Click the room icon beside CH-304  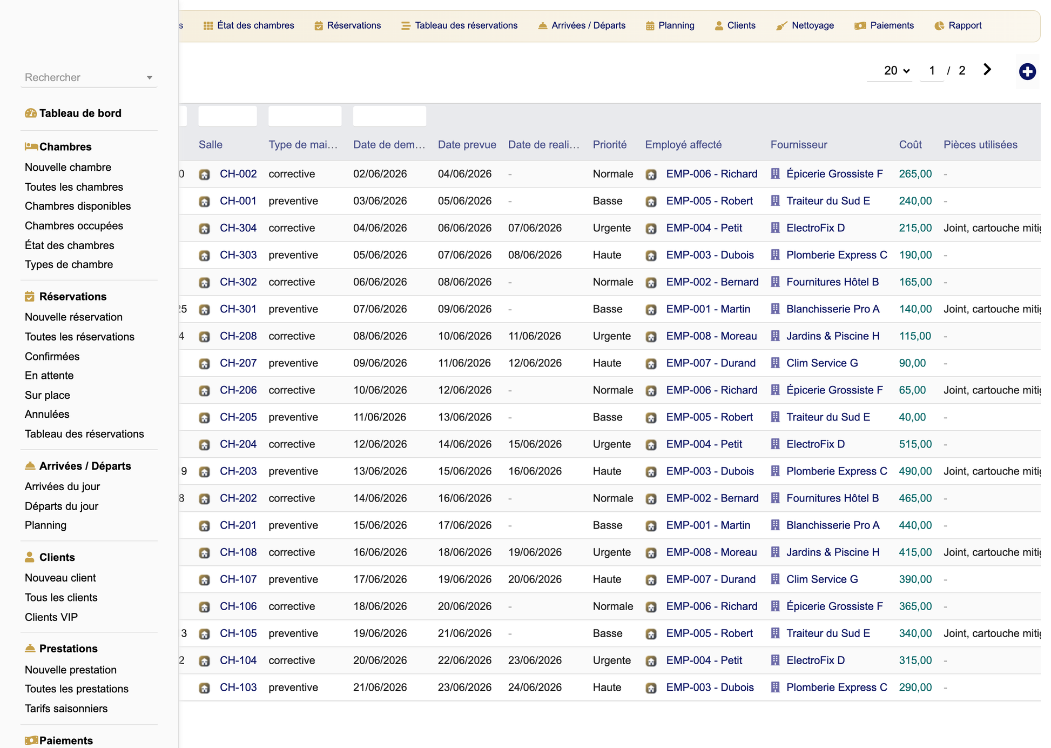coord(204,229)
